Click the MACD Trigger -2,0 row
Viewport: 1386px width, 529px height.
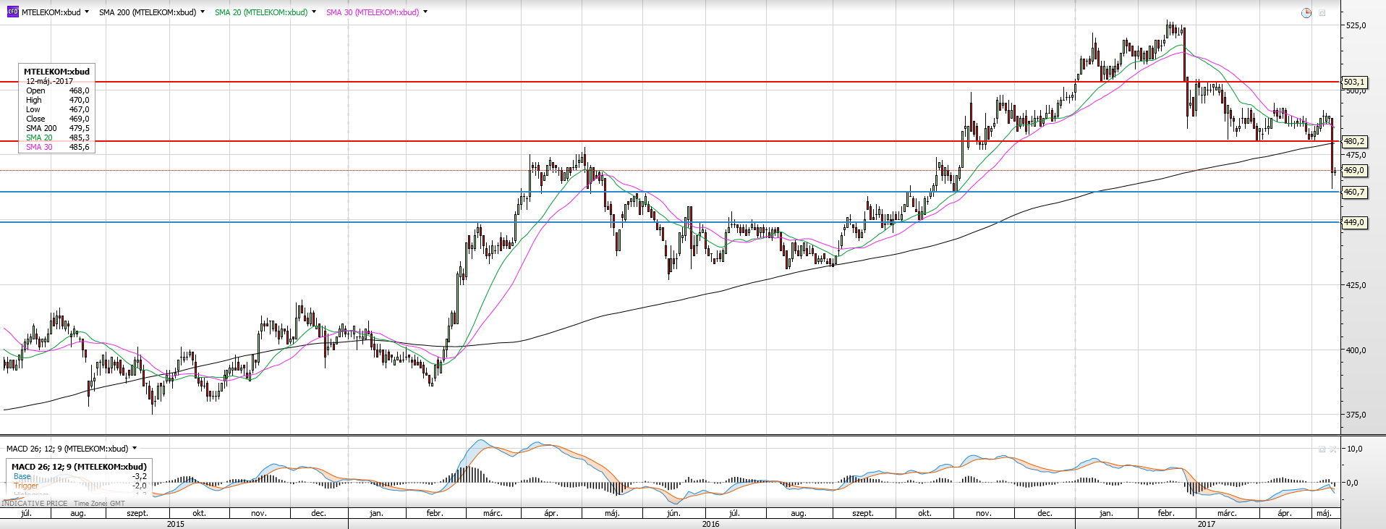click(x=80, y=486)
